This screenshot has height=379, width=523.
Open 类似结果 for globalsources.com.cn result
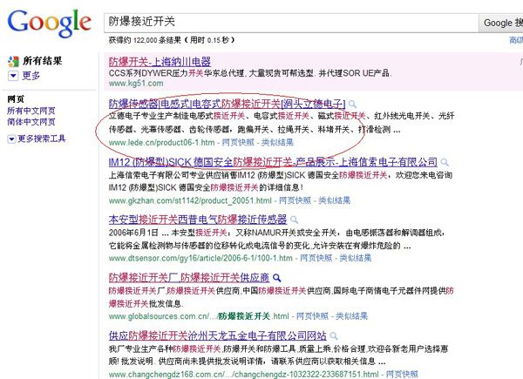coord(351,316)
